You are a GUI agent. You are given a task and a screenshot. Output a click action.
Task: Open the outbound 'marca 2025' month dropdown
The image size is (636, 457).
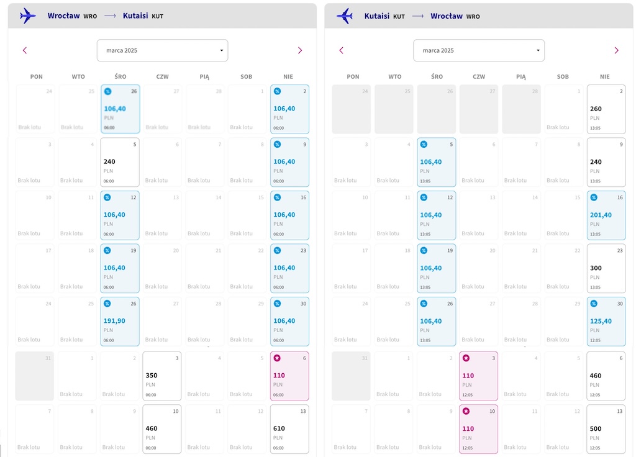click(162, 50)
